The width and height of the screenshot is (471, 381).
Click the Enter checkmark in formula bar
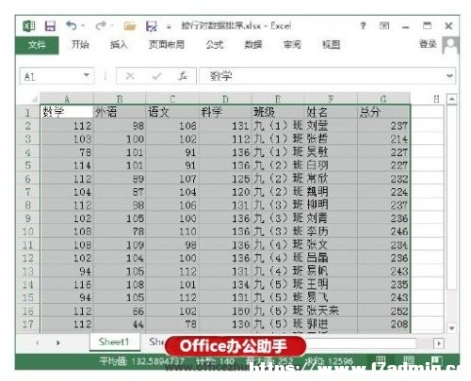tap(156, 76)
